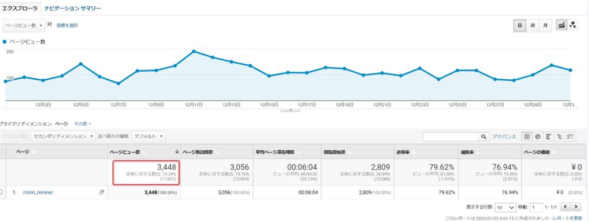The height and width of the screenshot is (222, 589).
Task: Click the 79.62% summary bounce rate value
Action: [442, 168]
